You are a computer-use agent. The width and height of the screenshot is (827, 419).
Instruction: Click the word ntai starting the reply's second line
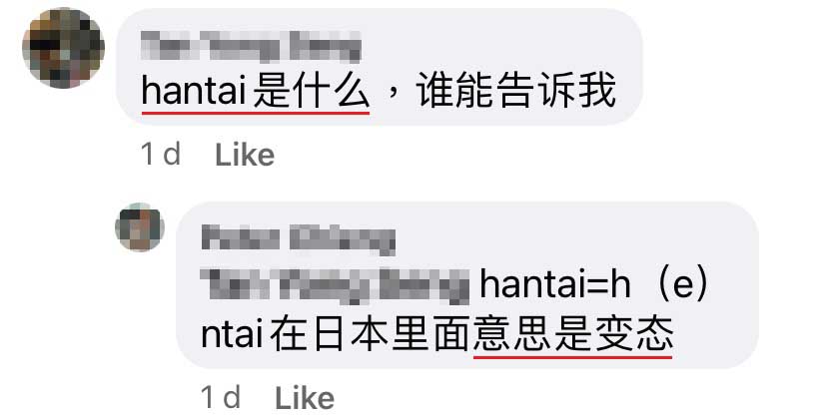tap(232, 333)
